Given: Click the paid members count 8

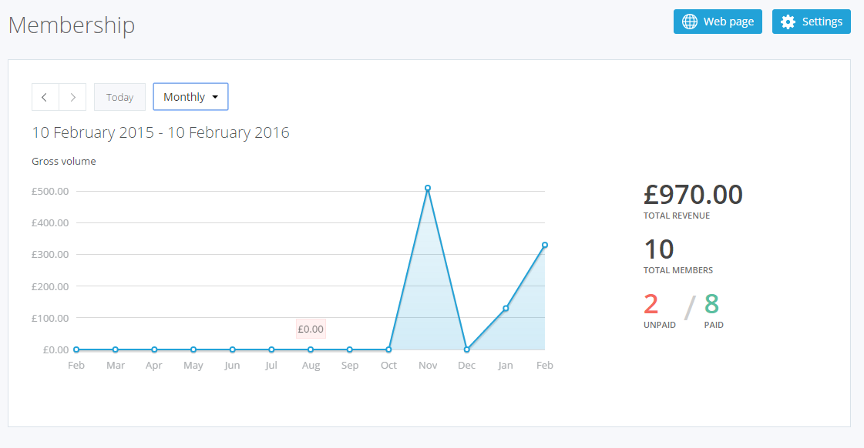Looking at the screenshot, I should point(712,305).
